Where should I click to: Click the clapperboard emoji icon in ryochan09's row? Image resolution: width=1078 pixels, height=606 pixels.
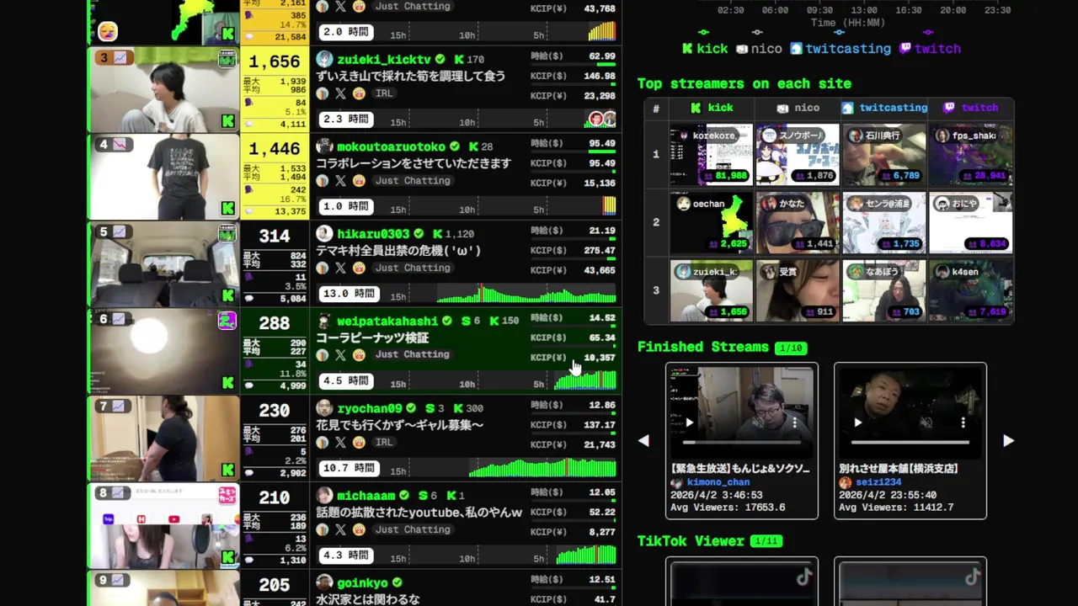[359, 442]
